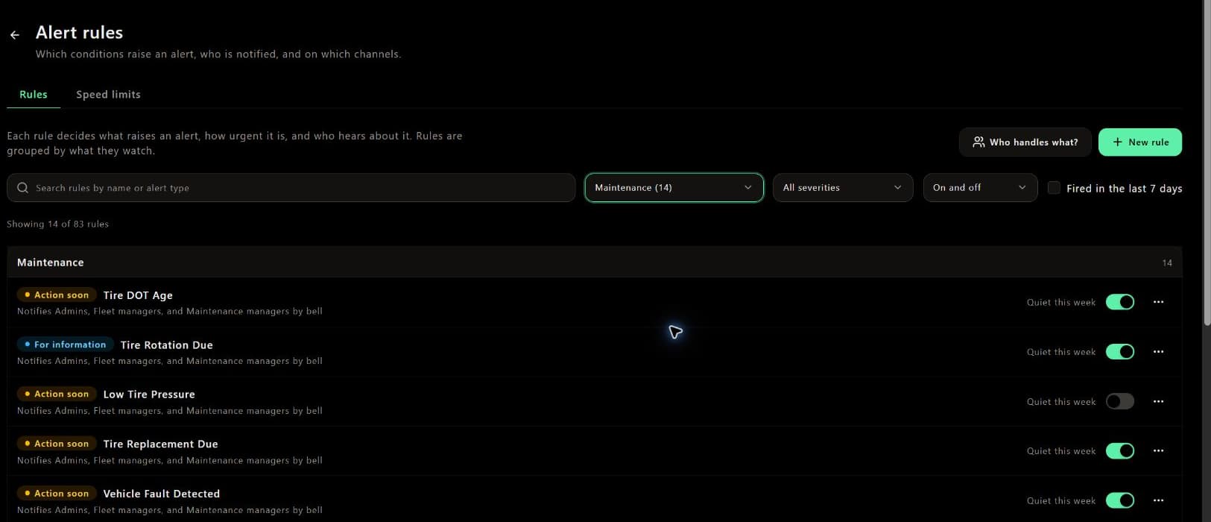
Task: Click the Action soon badge on Tire DOT Age
Action: [x=57, y=295]
